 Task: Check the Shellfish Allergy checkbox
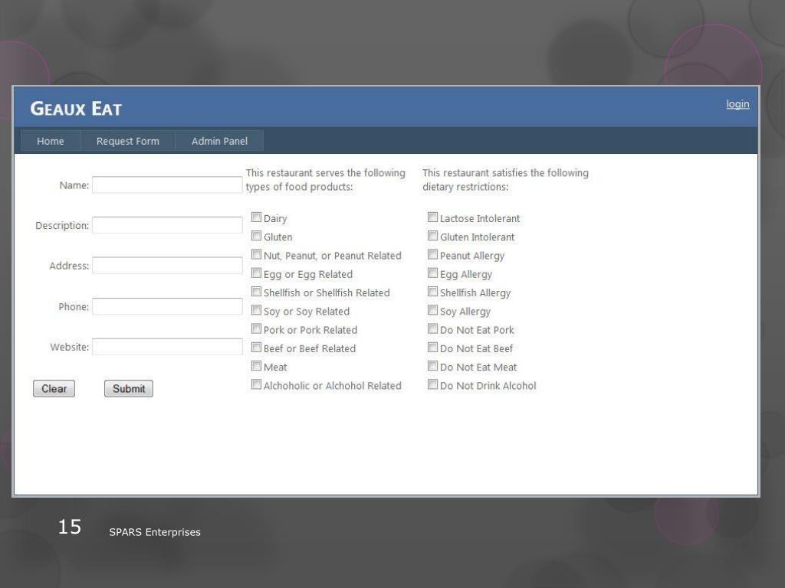click(432, 292)
